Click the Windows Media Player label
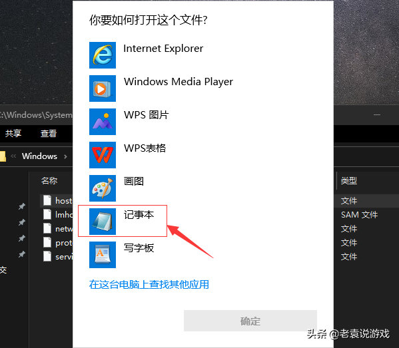Image resolution: width=399 pixels, height=348 pixels. (179, 82)
